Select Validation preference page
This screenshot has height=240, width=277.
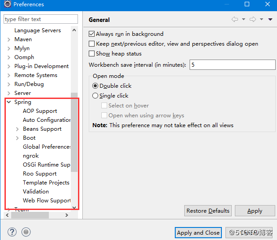36,192
